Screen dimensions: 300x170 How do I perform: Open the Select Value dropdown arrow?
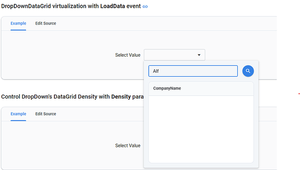click(x=199, y=55)
